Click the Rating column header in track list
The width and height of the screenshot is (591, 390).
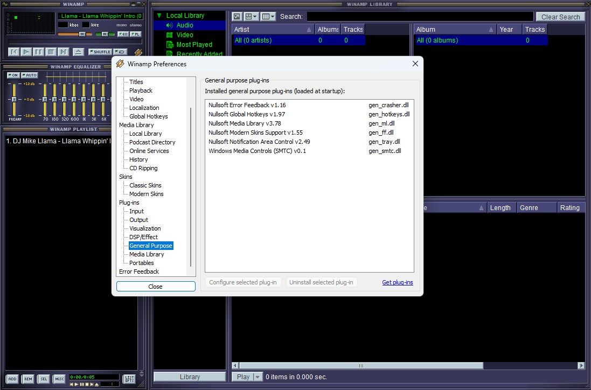571,207
